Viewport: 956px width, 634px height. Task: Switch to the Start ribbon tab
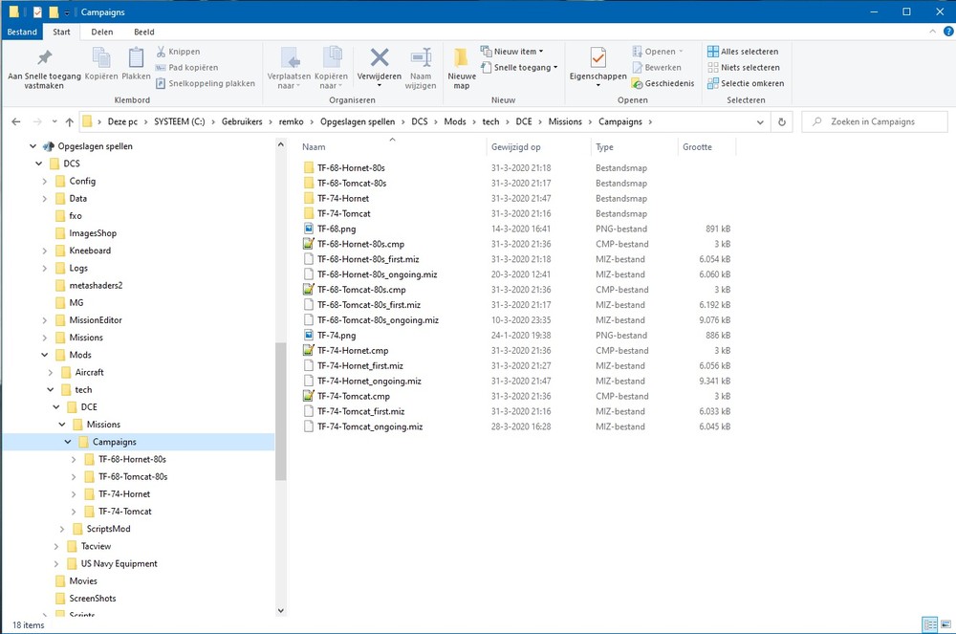pyautogui.click(x=61, y=32)
